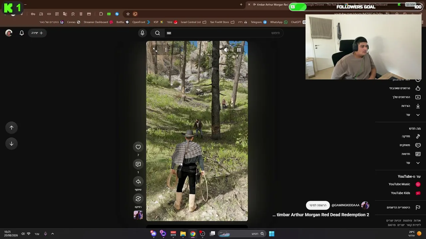Open YouTube Music from the sidebar
The height and width of the screenshot is (239, 426).
click(x=405, y=184)
